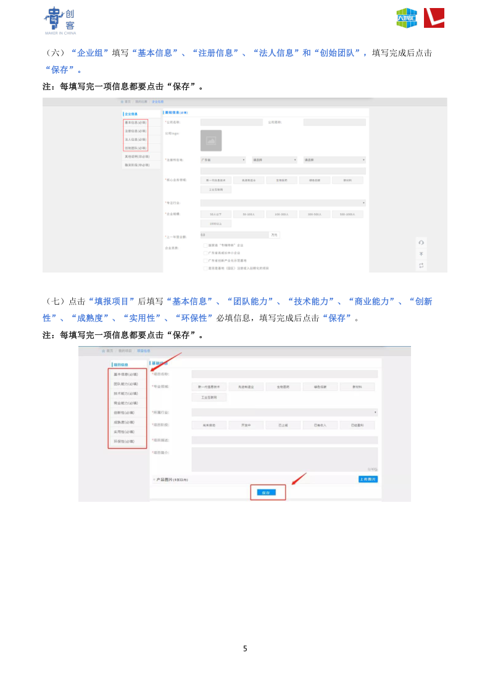Viewport: 490px width, 694px height.
Task: Check the 广东省高成长中小企业 checkbox
Action: [x=206, y=253]
